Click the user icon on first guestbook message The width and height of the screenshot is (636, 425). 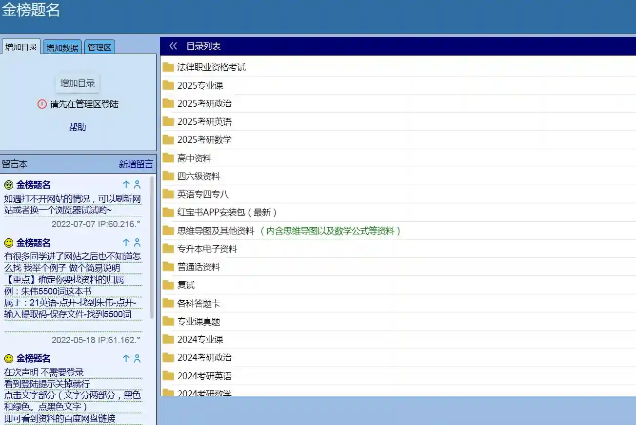point(137,185)
